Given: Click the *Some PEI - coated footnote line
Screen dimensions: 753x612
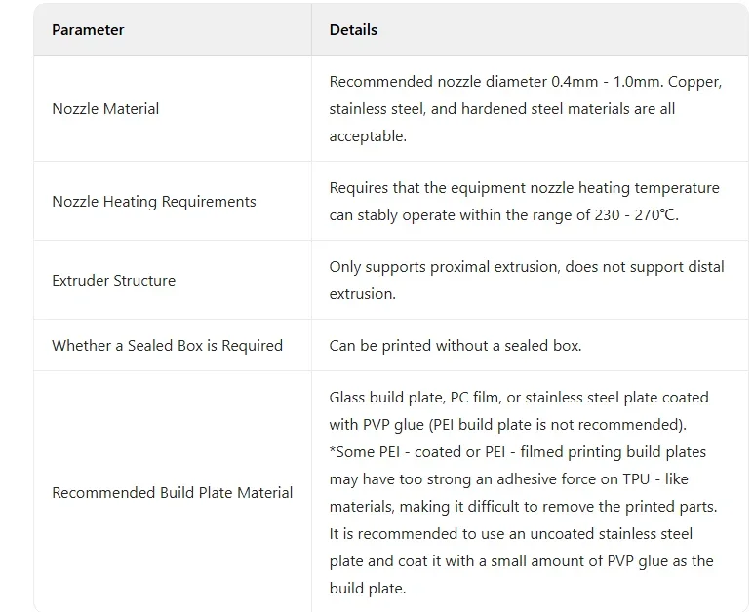Looking at the screenshot, I should point(517,452).
